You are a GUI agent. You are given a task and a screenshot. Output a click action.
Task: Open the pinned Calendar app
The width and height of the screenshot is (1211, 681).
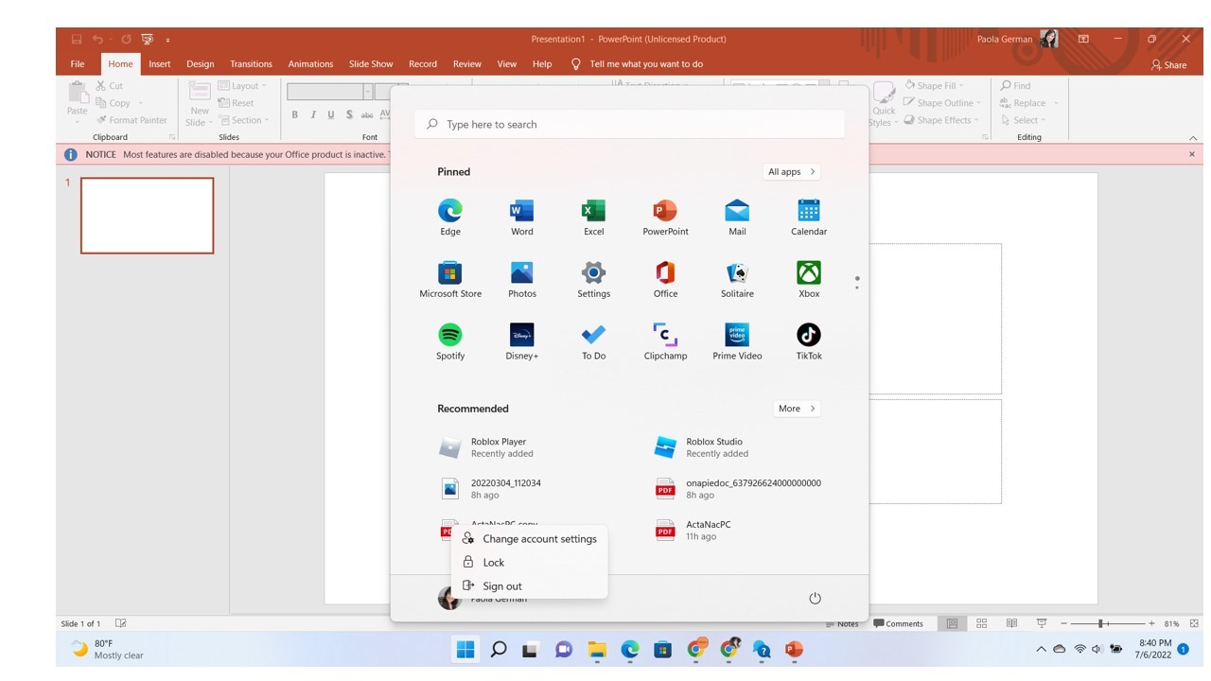point(809,218)
